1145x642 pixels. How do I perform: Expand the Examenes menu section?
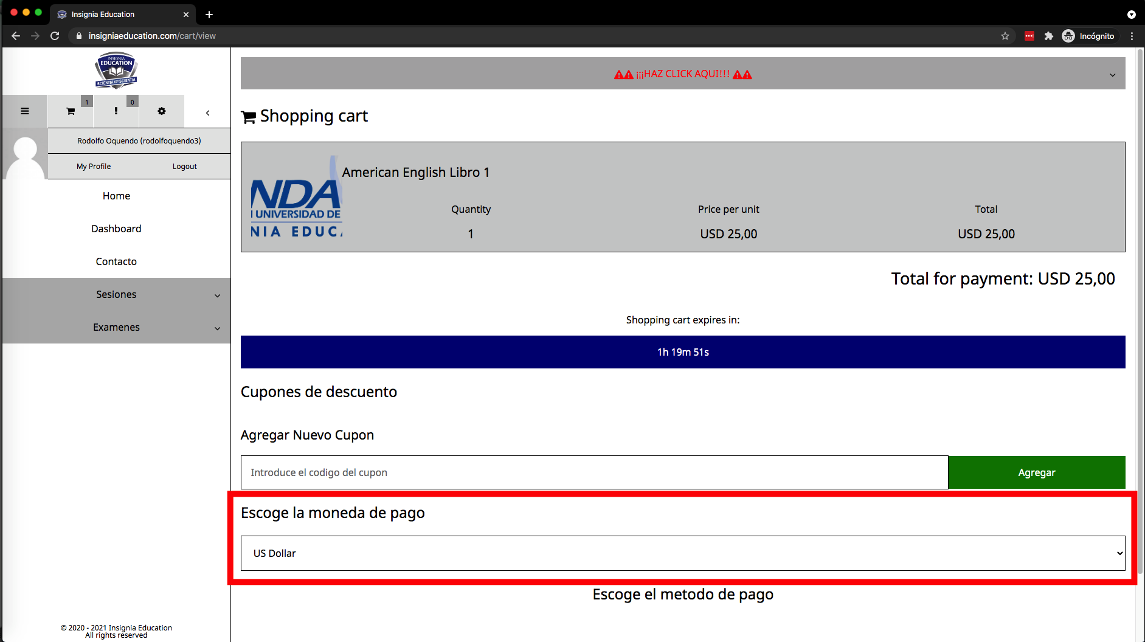point(116,327)
